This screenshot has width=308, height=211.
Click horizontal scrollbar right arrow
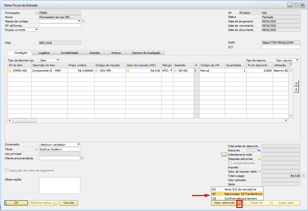286,120
